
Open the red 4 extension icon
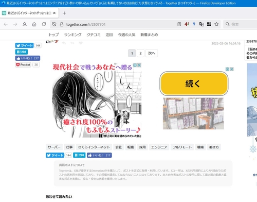(187, 24)
